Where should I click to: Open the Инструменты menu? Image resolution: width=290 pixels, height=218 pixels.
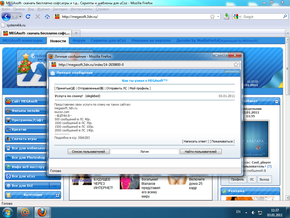[x=81, y=9]
